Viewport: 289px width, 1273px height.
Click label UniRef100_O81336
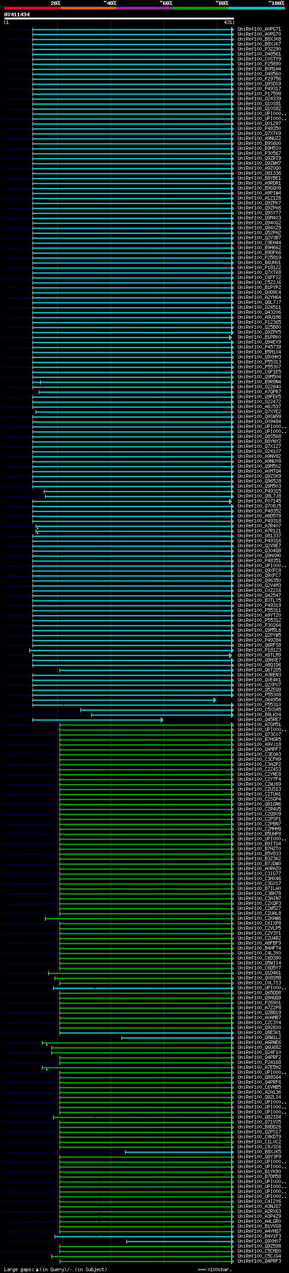pos(259,173)
